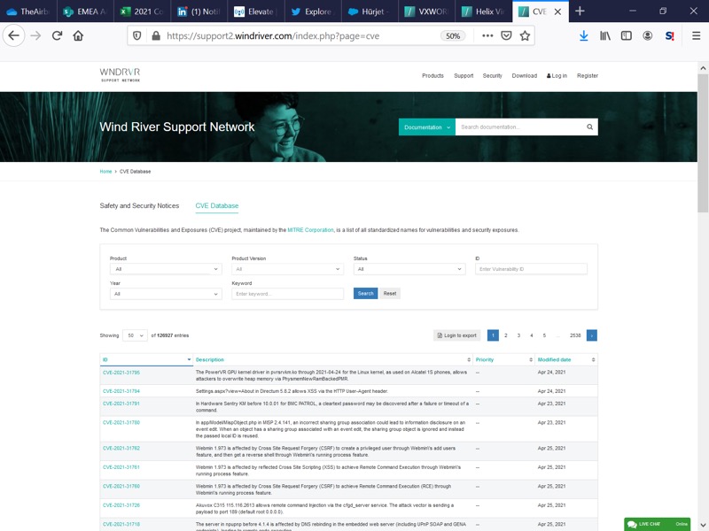Open the Firefox hamburger menu
709x531 pixels.
click(x=696, y=35)
